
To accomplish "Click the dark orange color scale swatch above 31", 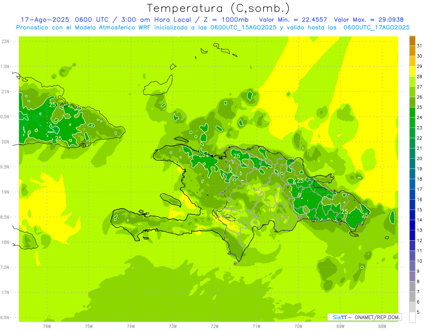I will coord(412,41).
